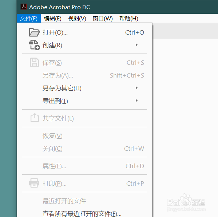
Task: Select the 保存(S) menu entry
Action: pos(84,63)
